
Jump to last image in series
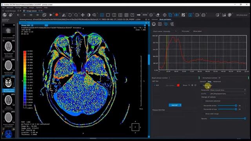(38, 15)
